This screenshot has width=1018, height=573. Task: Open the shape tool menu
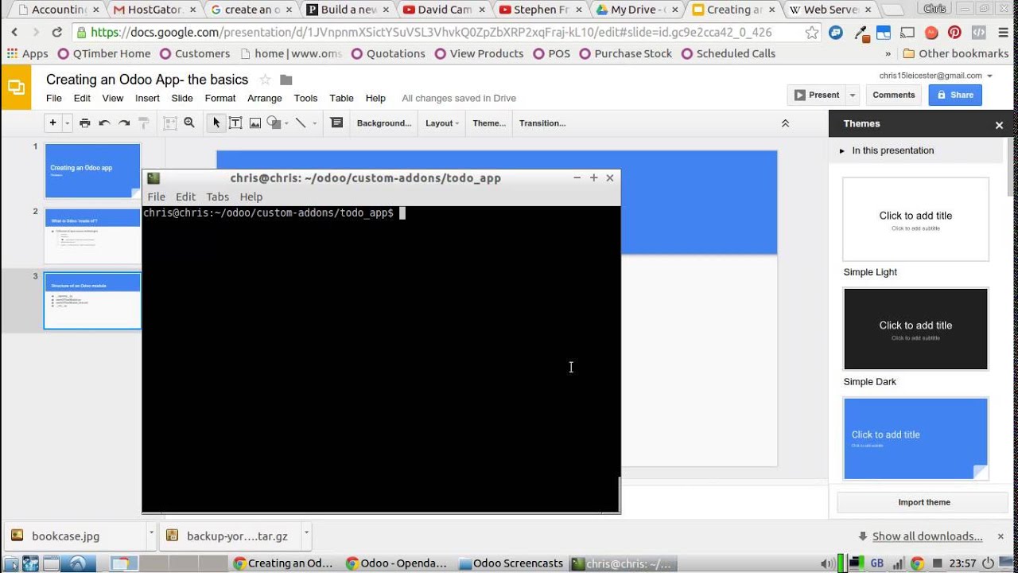pos(278,123)
